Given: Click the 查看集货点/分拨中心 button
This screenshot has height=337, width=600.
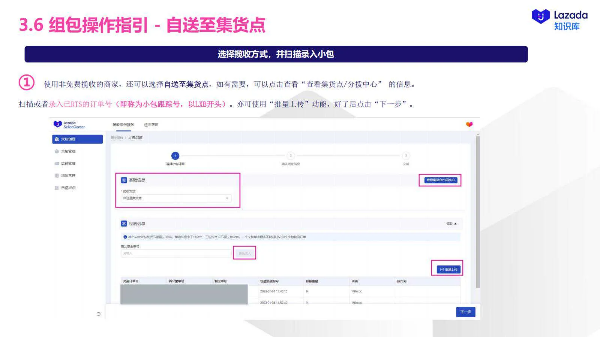Looking at the screenshot, I should [x=441, y=180].
